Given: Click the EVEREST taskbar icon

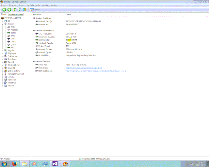Looking at the screenshot, I should [65, 164].
